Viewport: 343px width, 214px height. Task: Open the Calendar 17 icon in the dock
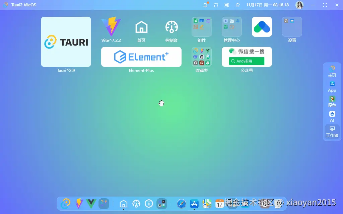220,204
